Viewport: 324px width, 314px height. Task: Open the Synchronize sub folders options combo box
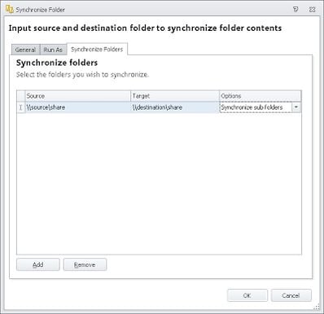pos(260,107)
